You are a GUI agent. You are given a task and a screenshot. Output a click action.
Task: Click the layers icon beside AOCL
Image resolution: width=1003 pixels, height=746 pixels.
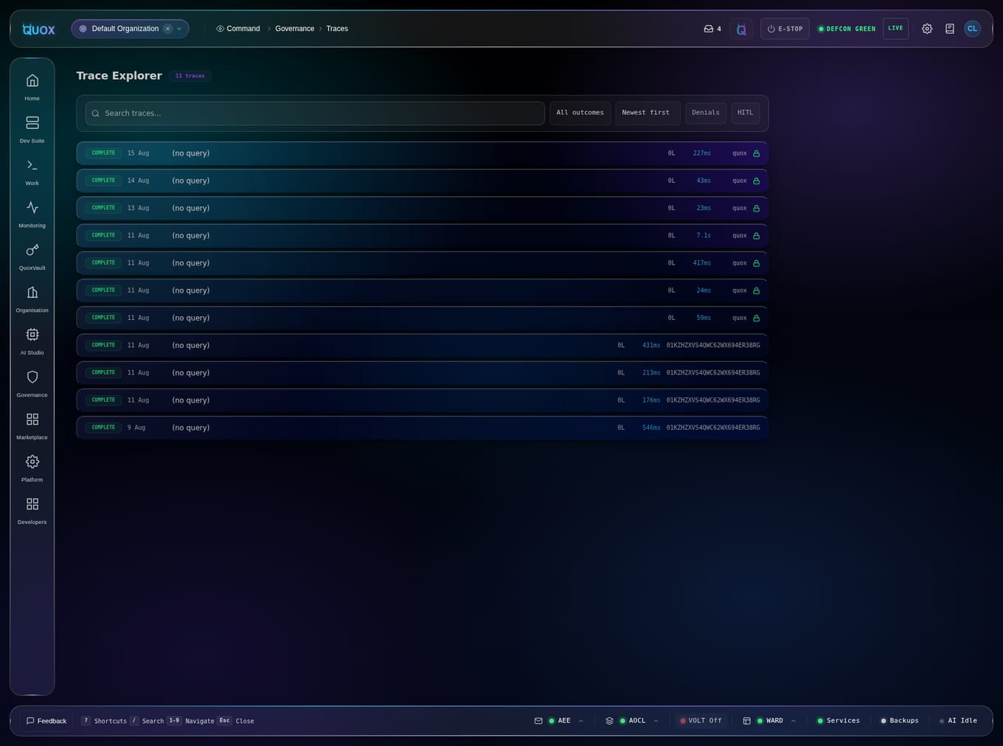click(x=609, y=721)
